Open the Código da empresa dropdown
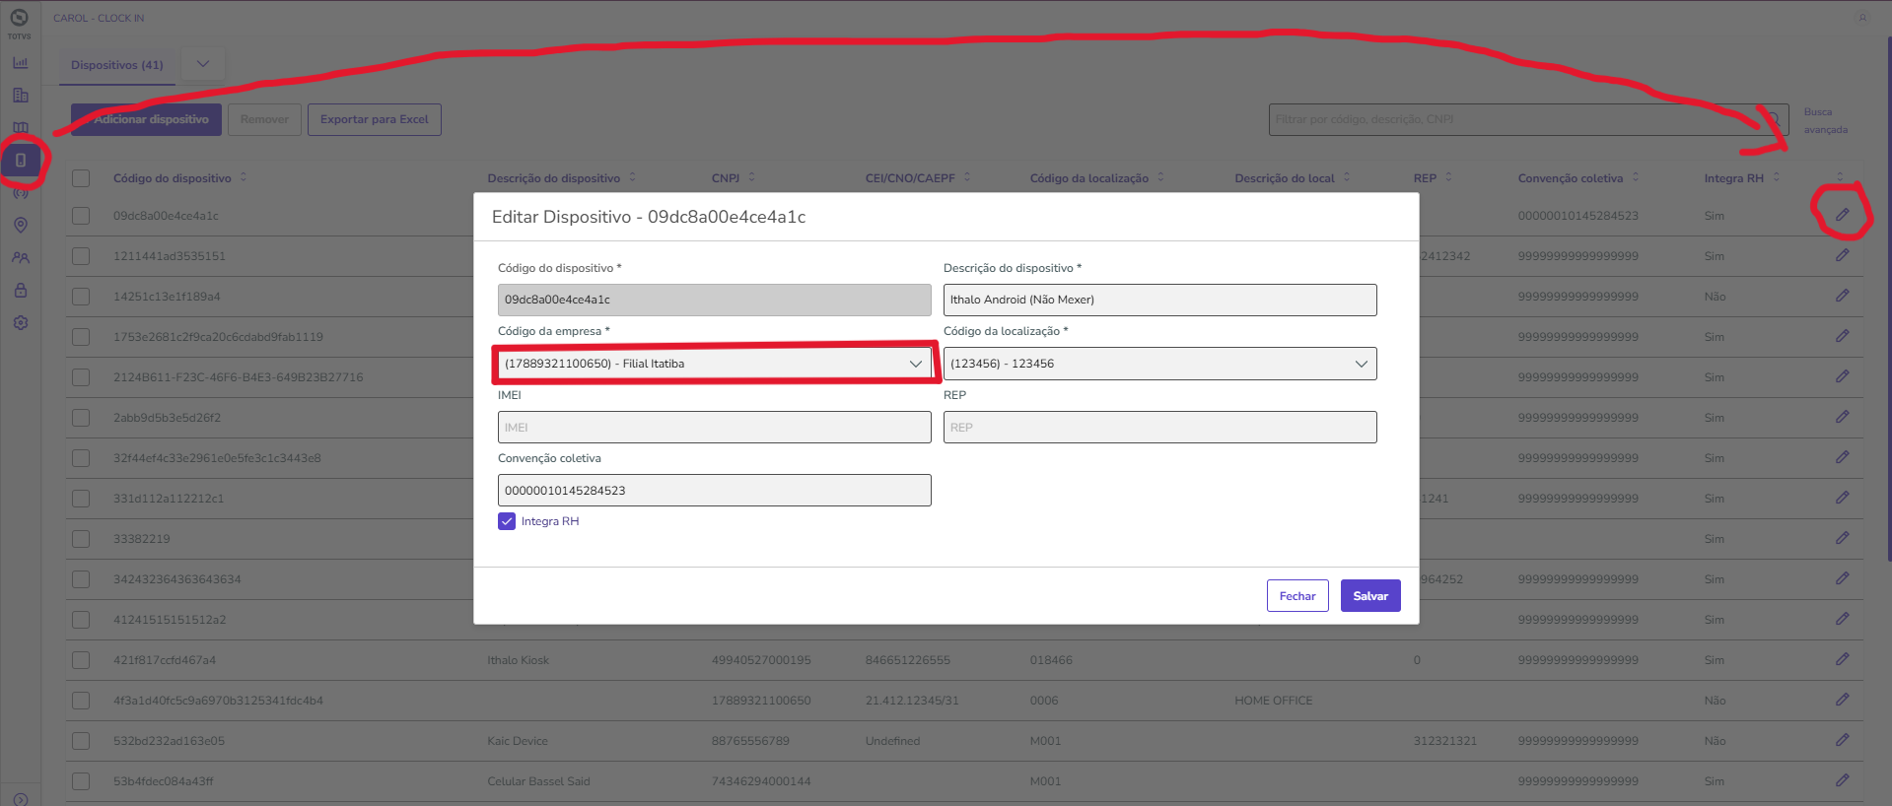 pyautogui.click(x=714, y=364)
